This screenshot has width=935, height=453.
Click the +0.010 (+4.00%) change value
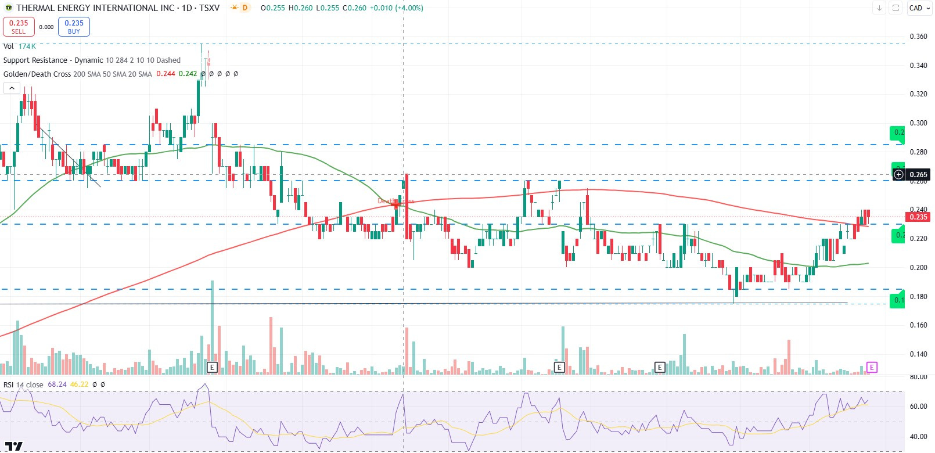coord(397,8)
